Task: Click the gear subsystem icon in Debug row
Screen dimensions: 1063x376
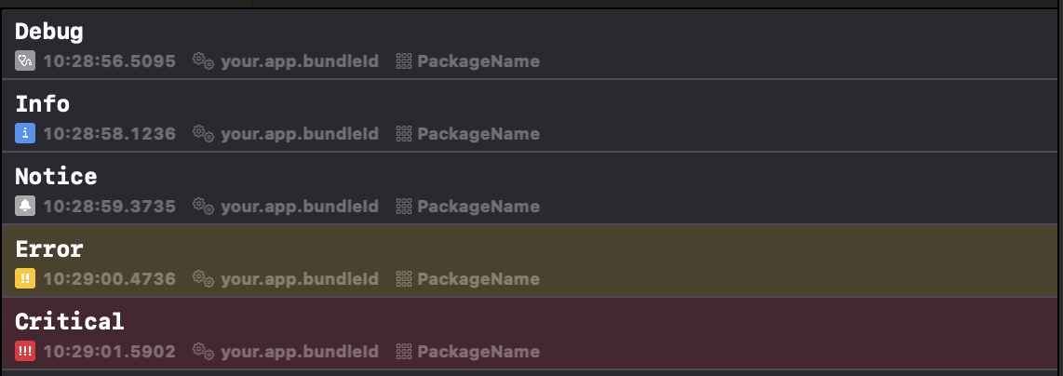Action: 203,61
